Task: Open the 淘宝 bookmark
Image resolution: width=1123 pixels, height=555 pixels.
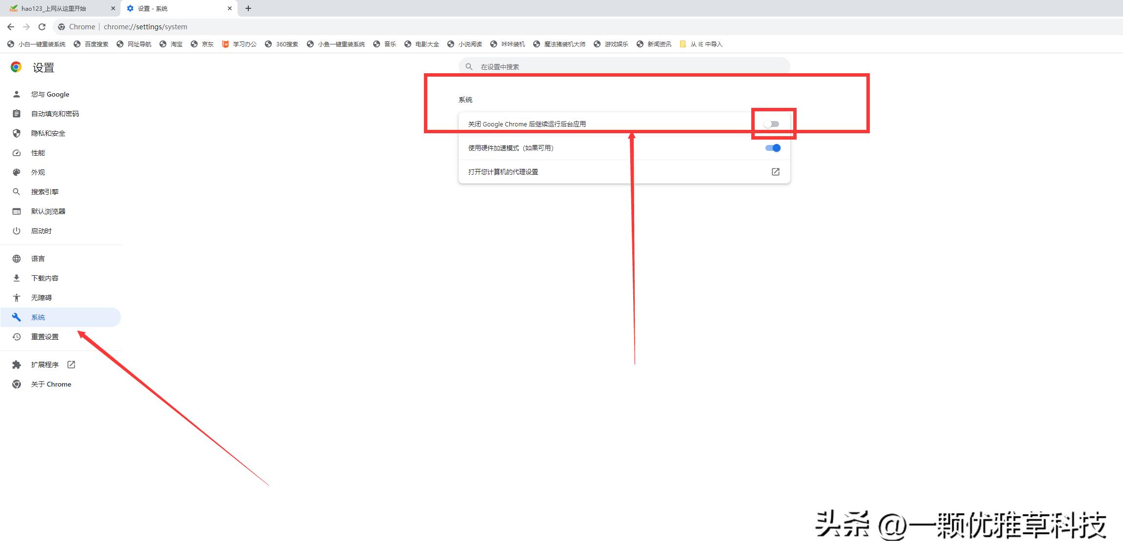Action: coord(176,44)
